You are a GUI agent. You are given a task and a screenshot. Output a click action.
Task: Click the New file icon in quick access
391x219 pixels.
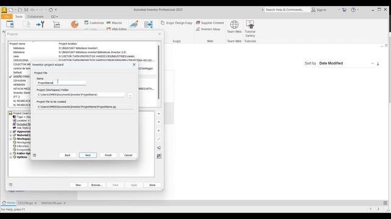coord(11,10)
